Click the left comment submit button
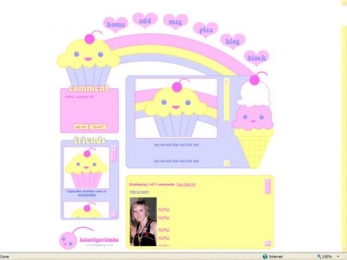 click(x=81, y=127)
